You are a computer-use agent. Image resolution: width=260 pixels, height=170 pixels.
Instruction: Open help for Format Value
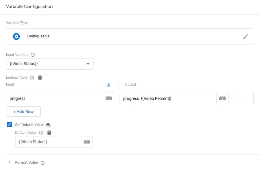pos(42,162)
